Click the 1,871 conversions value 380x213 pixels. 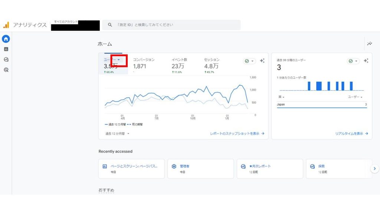pyautogui.click(x=140, y=66)
